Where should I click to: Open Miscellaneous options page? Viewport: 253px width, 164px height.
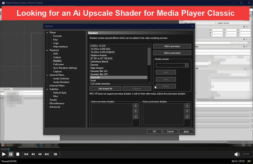coord(57,103)
